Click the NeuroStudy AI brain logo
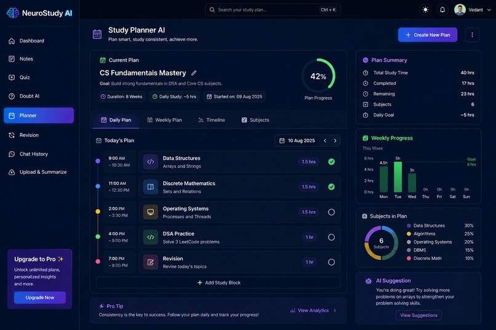Viewport: 496px width, 330px height. [x=13, y=13]
